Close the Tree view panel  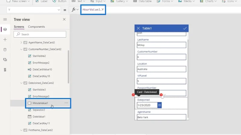(x=64, y=19)
